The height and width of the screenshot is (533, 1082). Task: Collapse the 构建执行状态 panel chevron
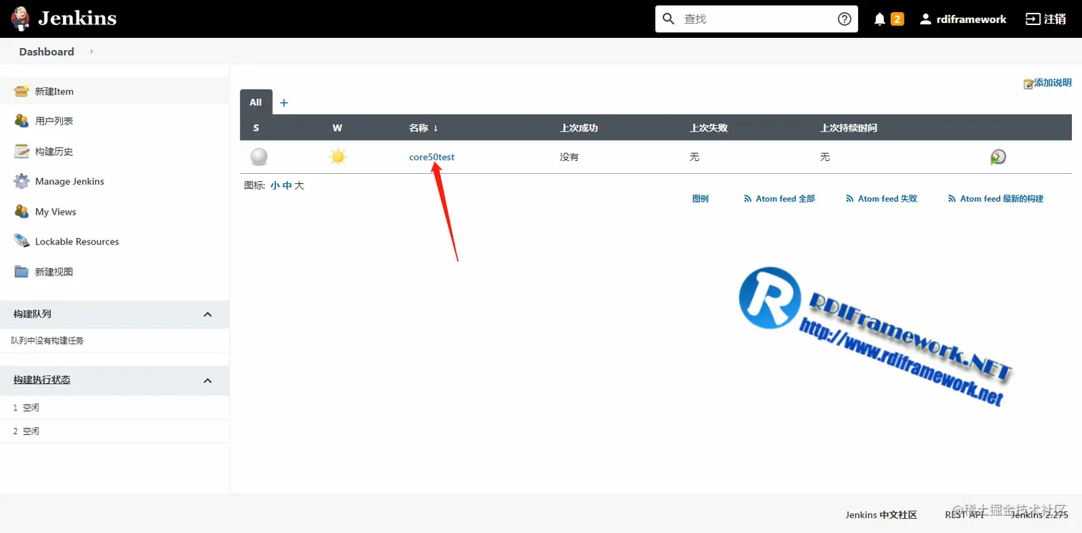[x=208, y=380]
